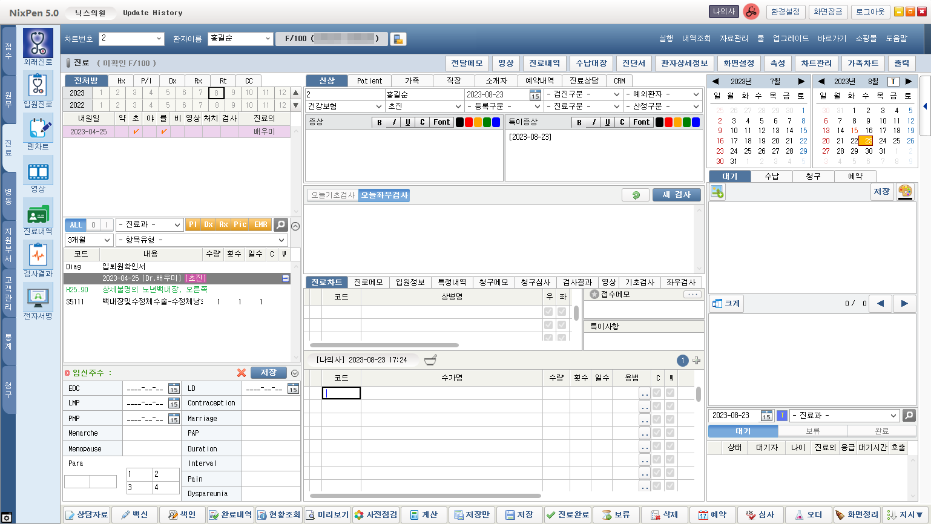Click the 새 검사 button
Screen dimensions: 931x524
676,195
